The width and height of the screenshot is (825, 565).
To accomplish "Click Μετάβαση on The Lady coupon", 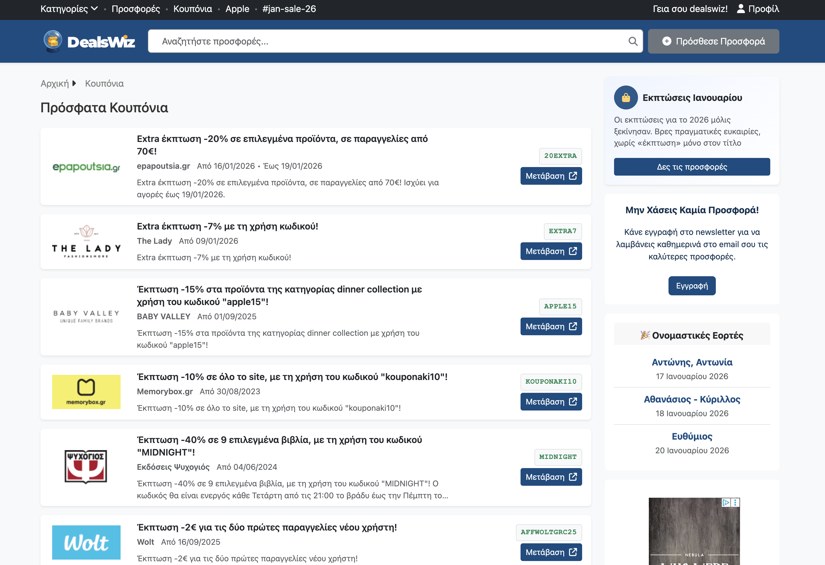I will point(551,251).
